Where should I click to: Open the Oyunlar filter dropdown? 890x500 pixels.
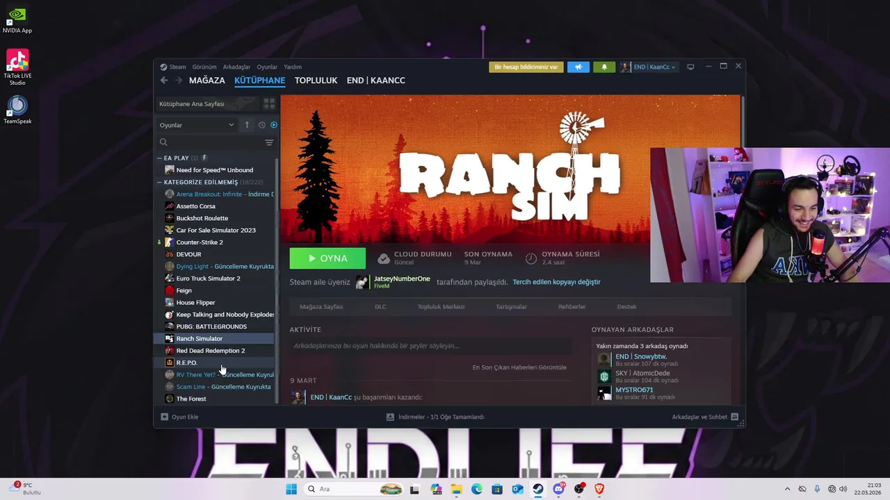pos(197,125)
